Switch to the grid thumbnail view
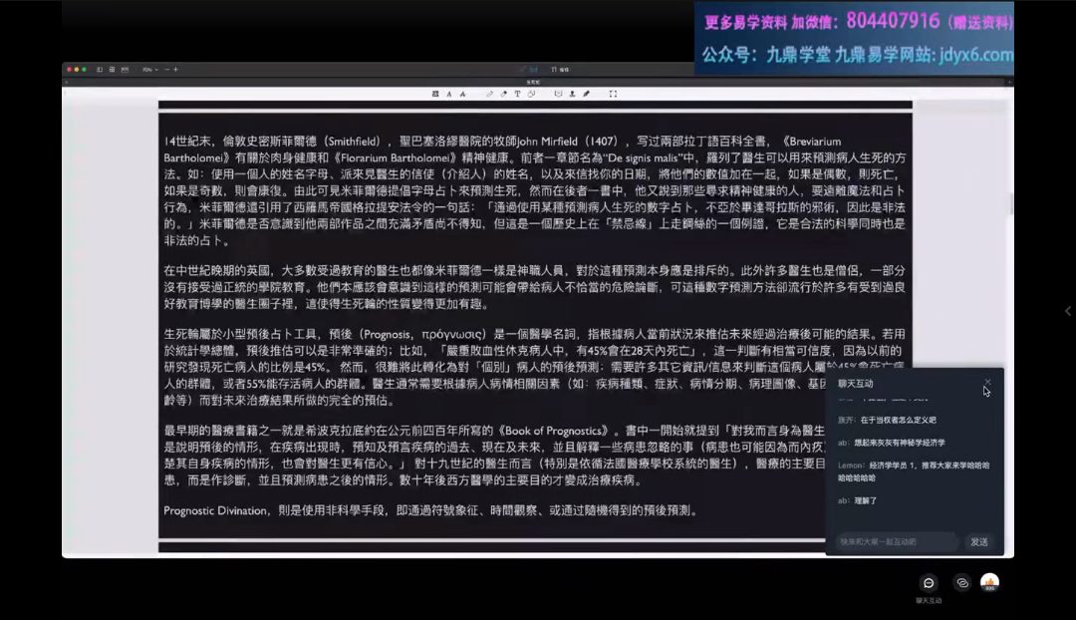 [x=112, y=69]
